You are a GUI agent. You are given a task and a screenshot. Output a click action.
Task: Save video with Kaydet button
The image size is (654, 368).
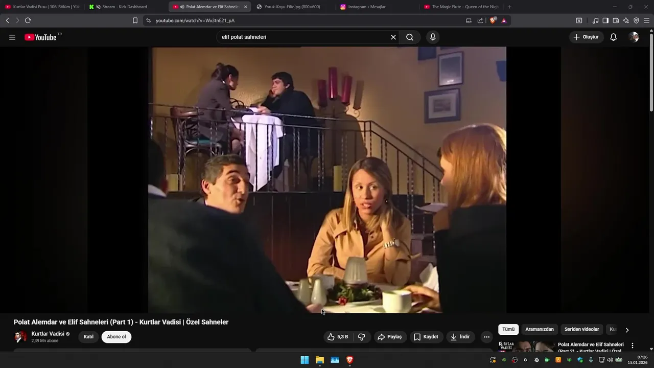click(x=426, y=337)
